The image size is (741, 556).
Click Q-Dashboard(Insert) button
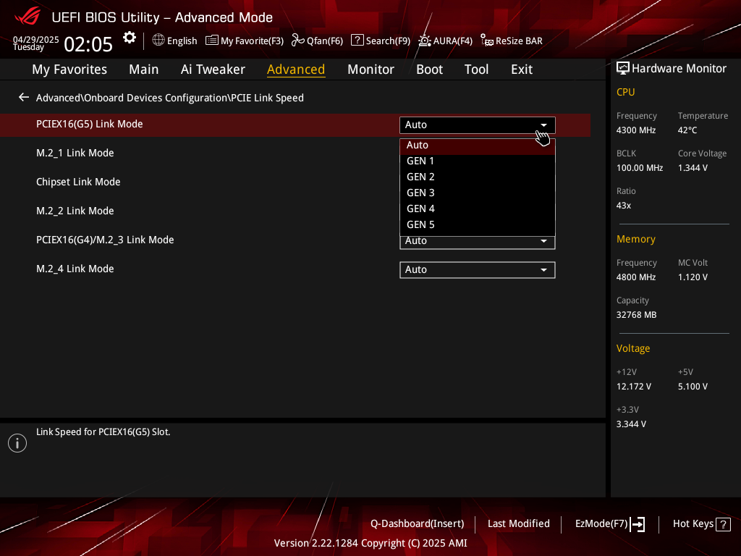(418, 524)
